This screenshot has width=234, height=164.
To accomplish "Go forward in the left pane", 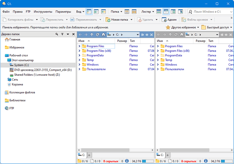I will (86, 35).
